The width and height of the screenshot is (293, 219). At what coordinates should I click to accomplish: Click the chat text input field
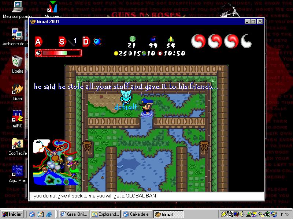146,196
